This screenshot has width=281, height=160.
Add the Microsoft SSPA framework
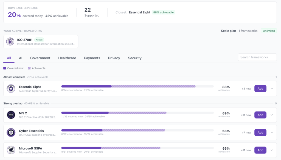[260, 150]
